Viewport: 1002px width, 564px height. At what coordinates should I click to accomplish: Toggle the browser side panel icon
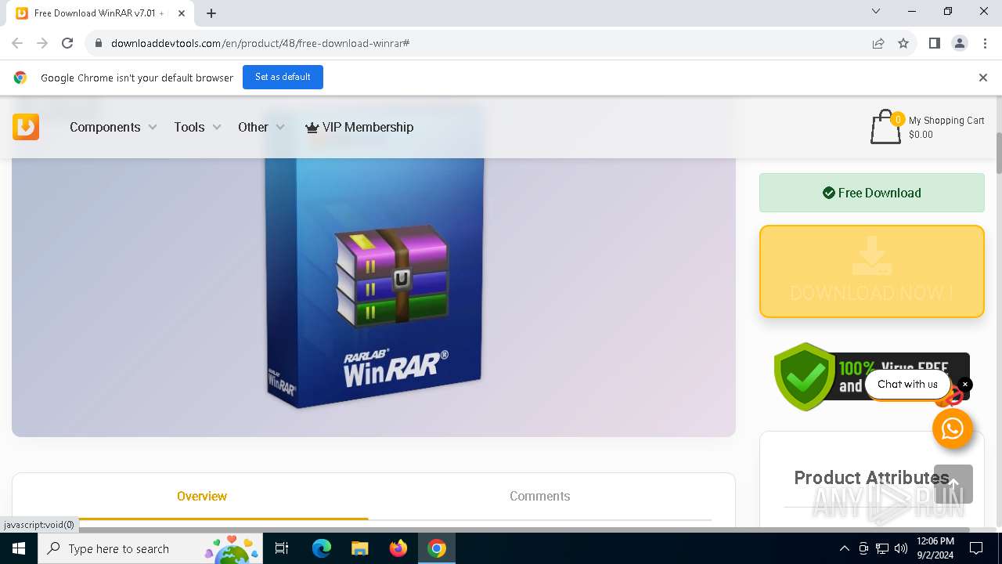934,43
